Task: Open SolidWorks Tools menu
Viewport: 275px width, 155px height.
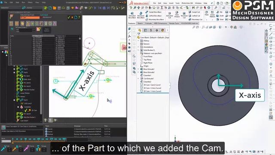Action: coord(177,3)
